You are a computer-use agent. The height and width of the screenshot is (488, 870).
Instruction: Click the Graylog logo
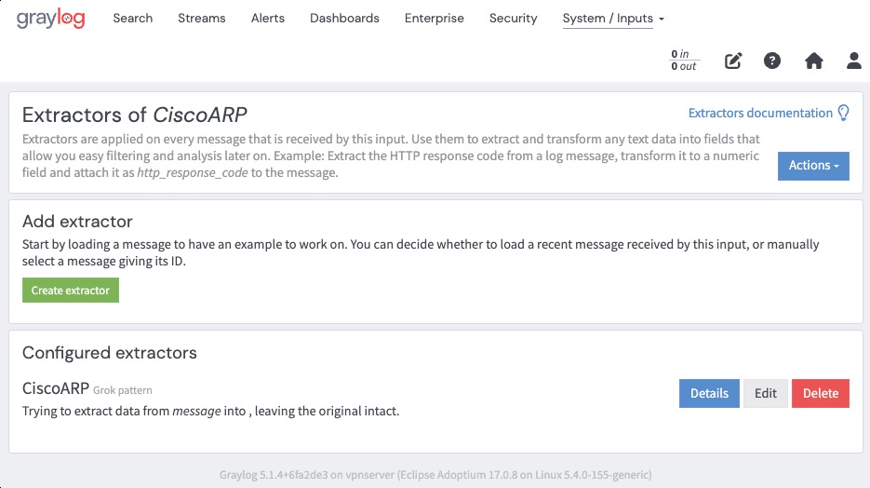point(50,19)
